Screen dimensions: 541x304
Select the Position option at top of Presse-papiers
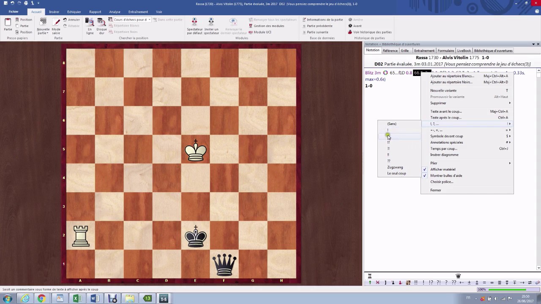coord(24,19)
